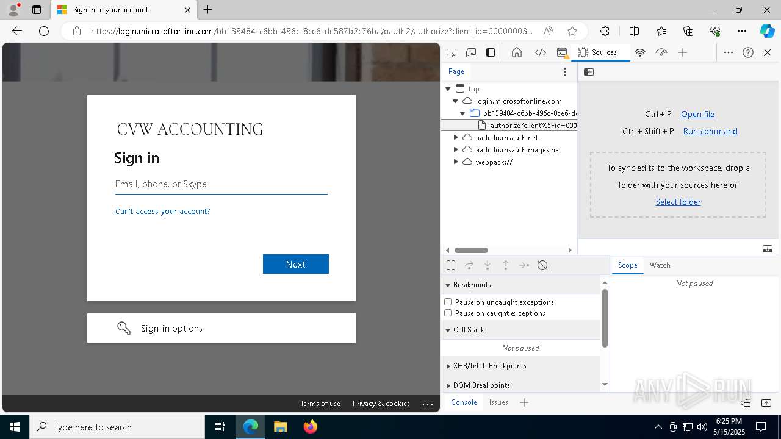781x439 pixels.
Task: Open the Console drawer tab
Action: 464,402
